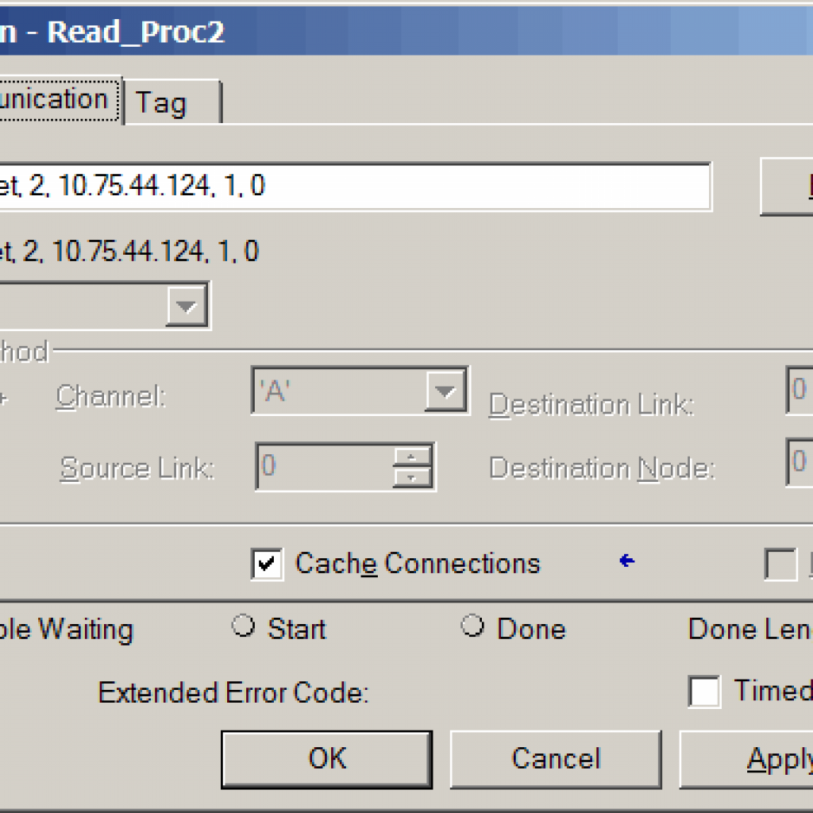Click the "Destination Link:" label

pyautogui.click(x=591, y=405)
